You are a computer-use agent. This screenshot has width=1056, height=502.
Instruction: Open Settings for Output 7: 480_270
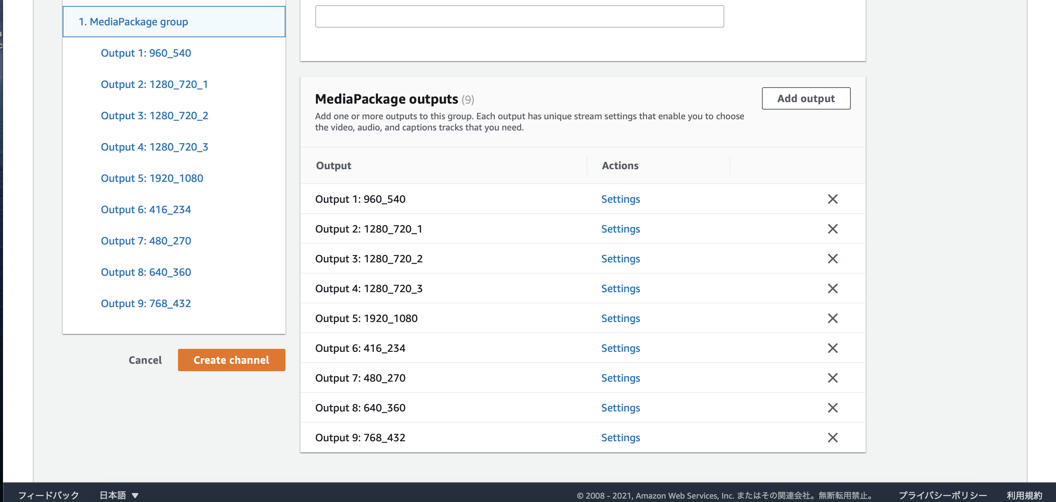pyautogui.click(x=620, y=378)
